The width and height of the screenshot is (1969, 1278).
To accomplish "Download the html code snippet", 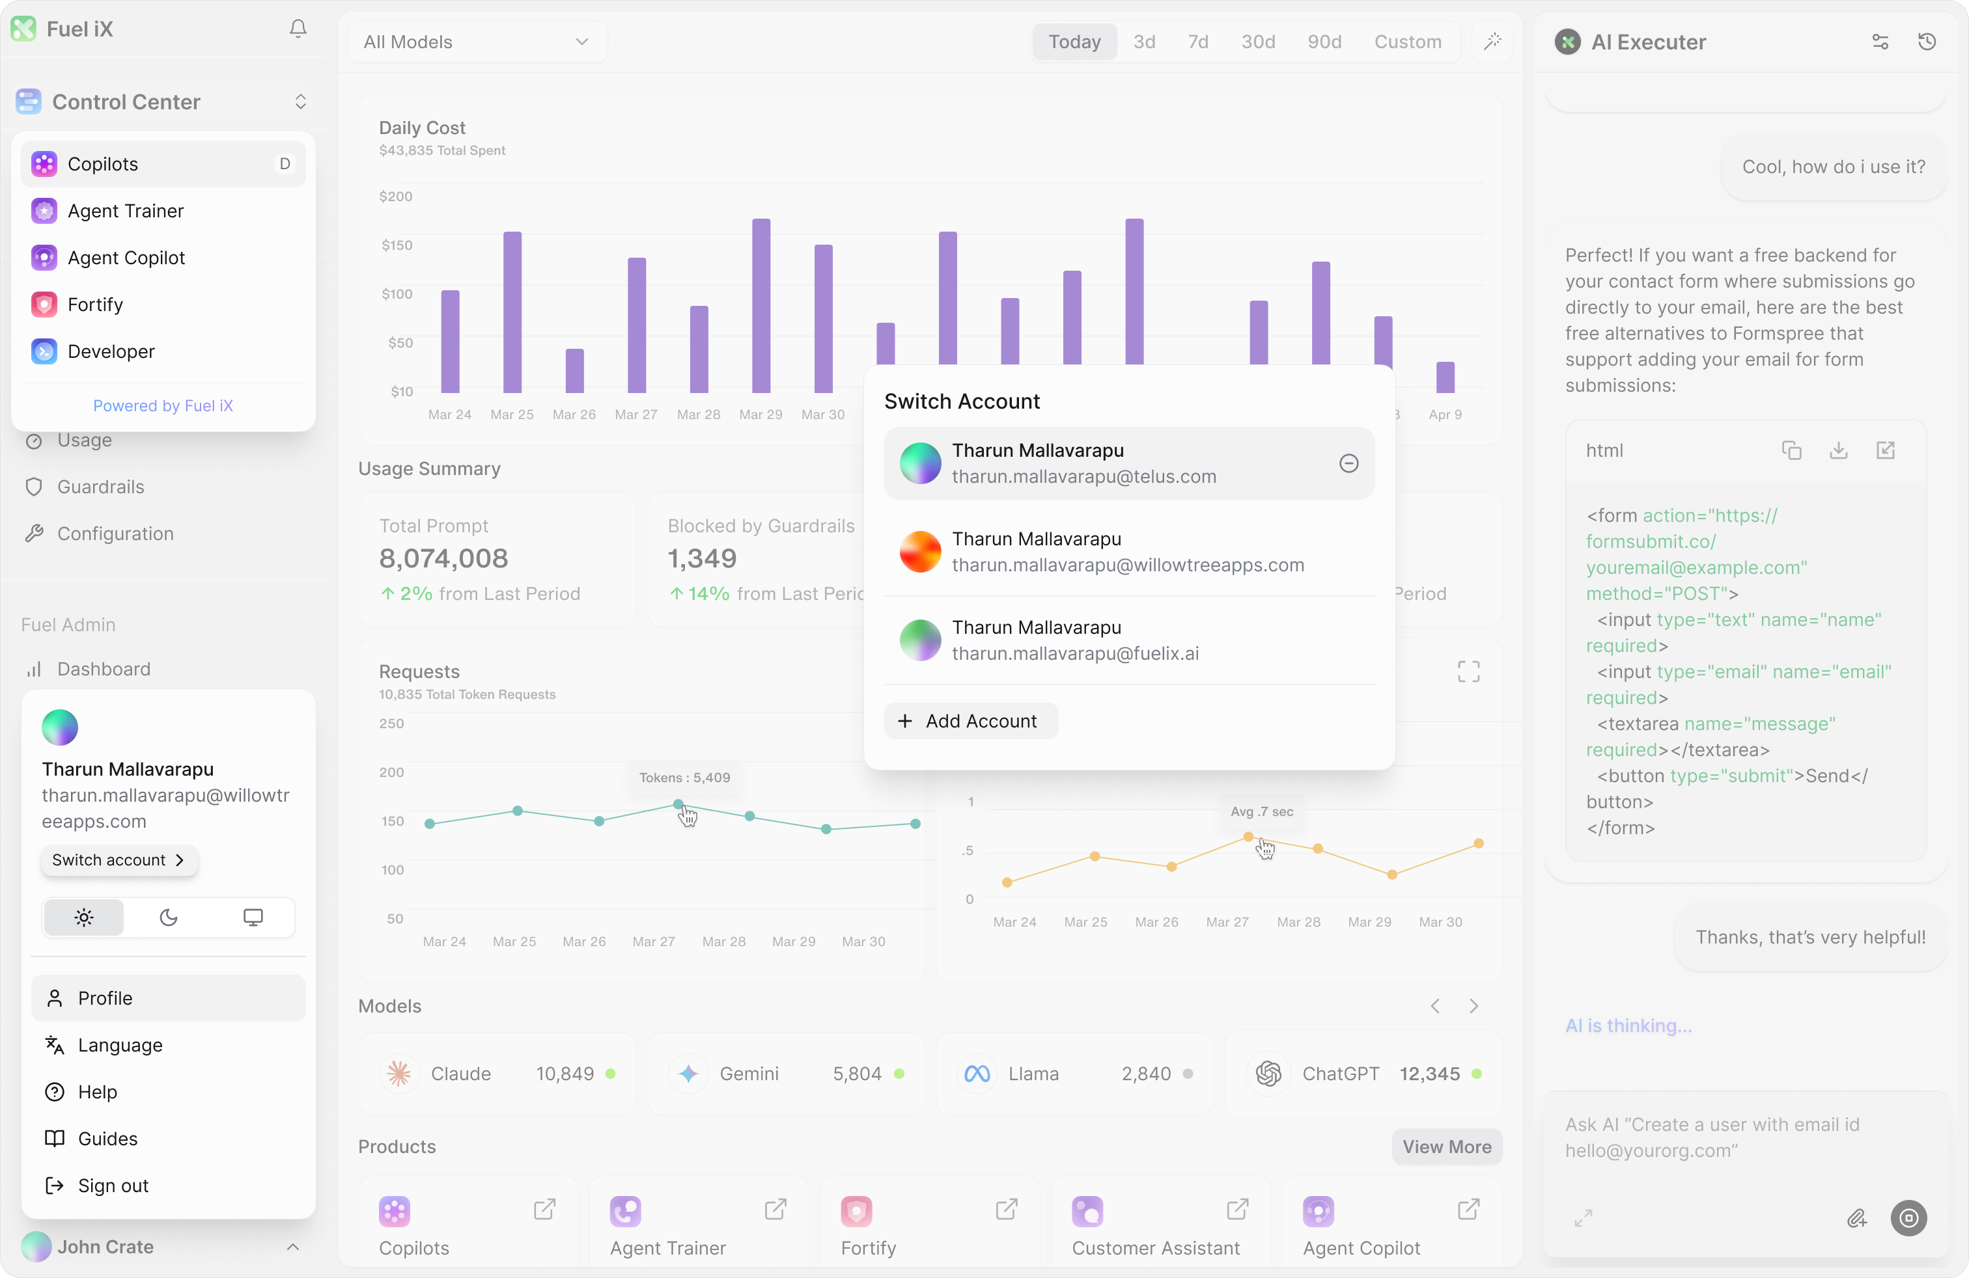I will [1838, 450].
